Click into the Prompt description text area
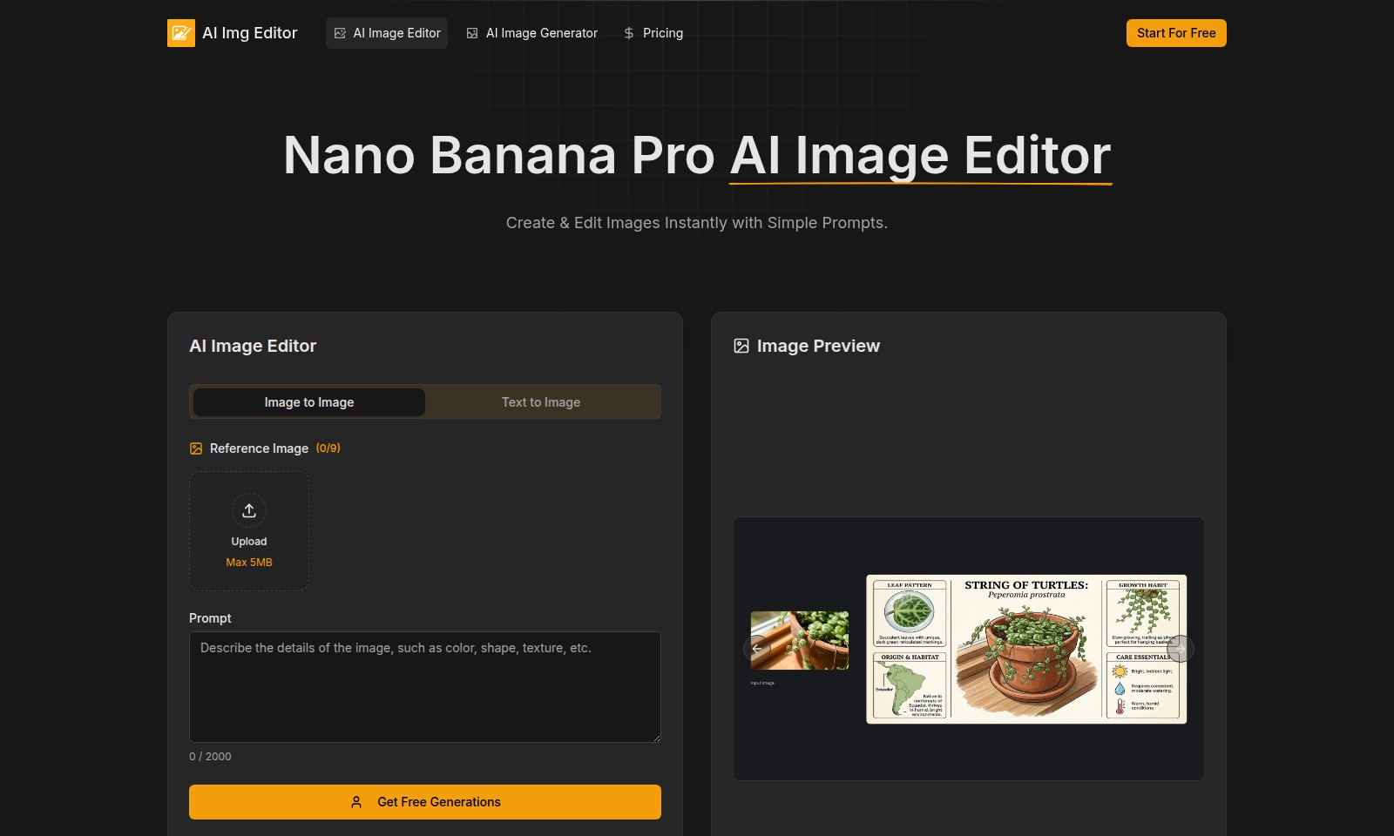 pyautogui.click(x=425, y=687)
